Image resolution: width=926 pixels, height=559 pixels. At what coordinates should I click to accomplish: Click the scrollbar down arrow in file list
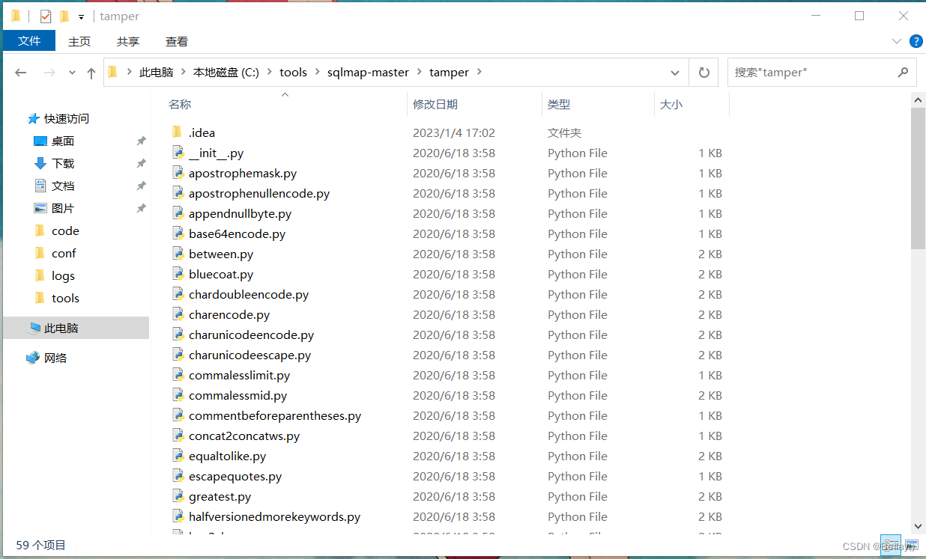(x=918, y=526)
